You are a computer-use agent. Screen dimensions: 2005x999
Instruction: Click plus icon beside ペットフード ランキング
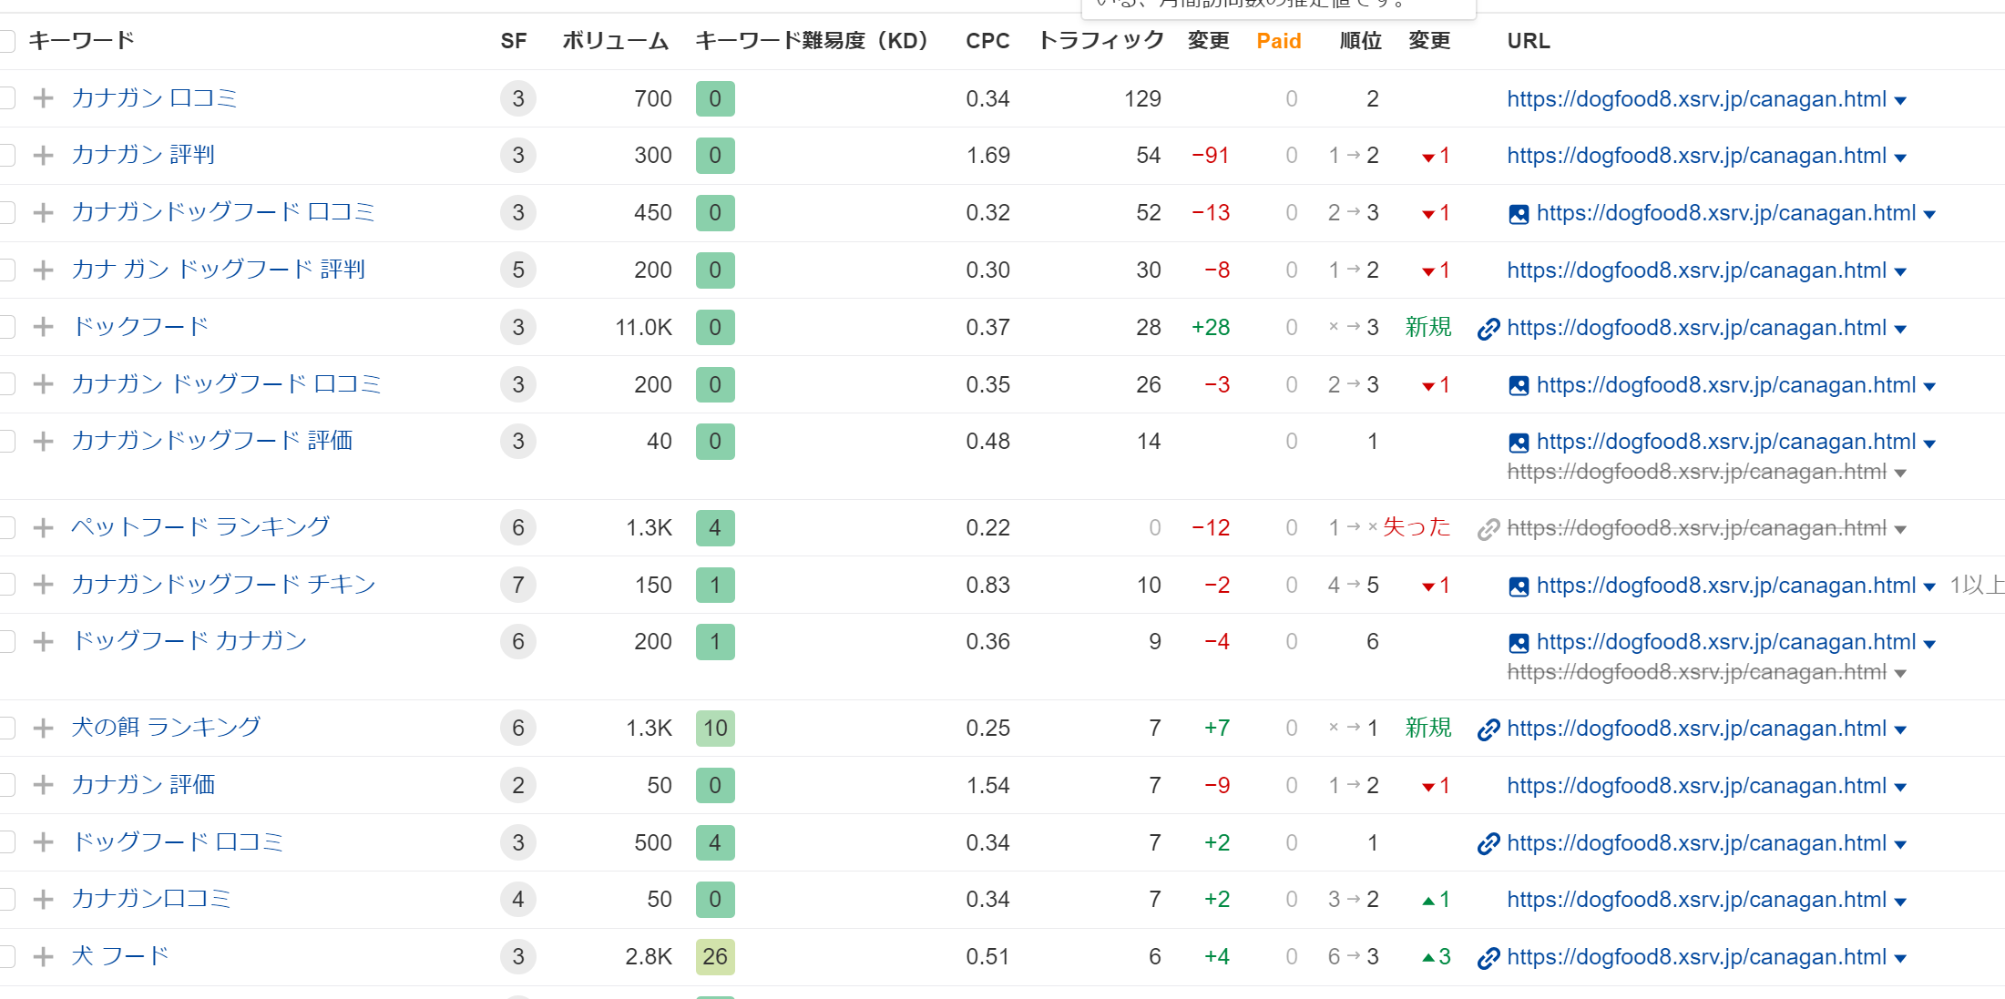click(43, 528)
